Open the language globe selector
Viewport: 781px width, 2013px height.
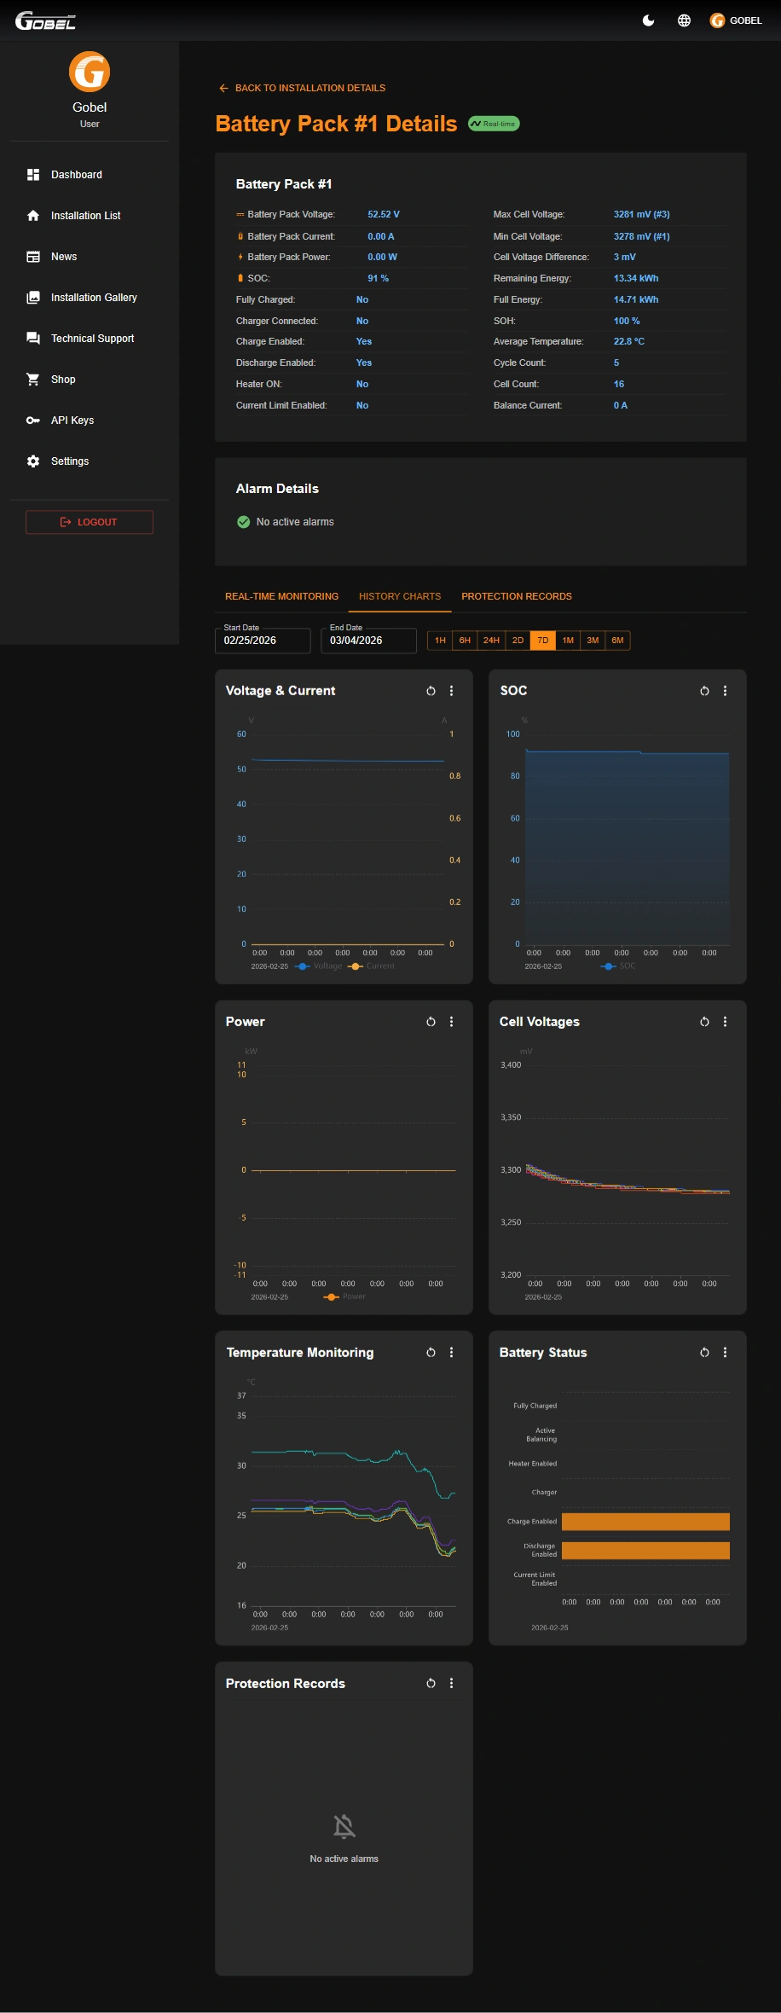[684, 20]
